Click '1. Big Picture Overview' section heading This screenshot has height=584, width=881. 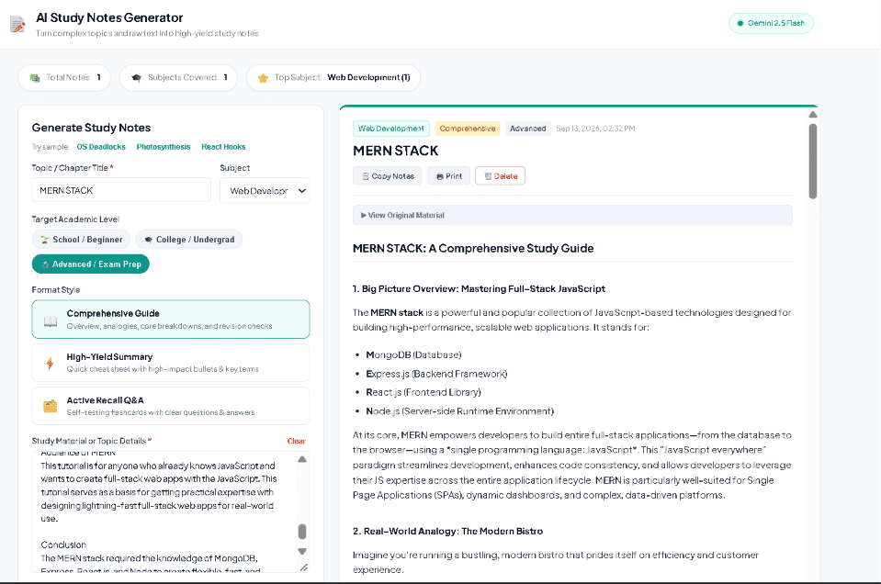point(479,288)
